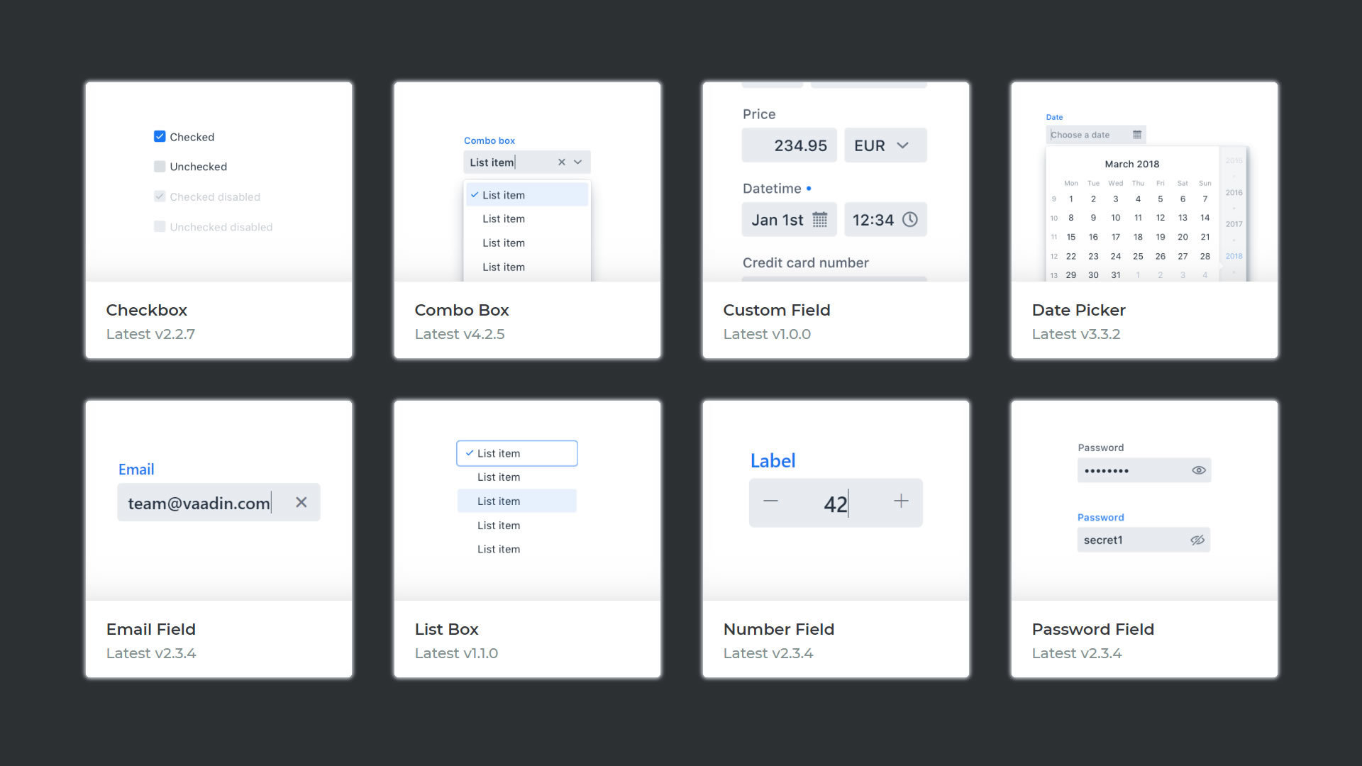Viewport: 1362px width, 766px height.
Task: Show password using the eye icon
Action: tap(1198, 470)
